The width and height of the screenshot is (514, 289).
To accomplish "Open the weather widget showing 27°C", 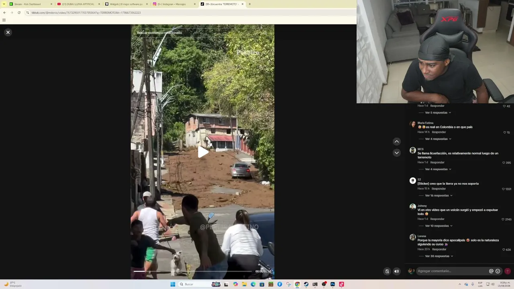I will click(x=13, y=284).
